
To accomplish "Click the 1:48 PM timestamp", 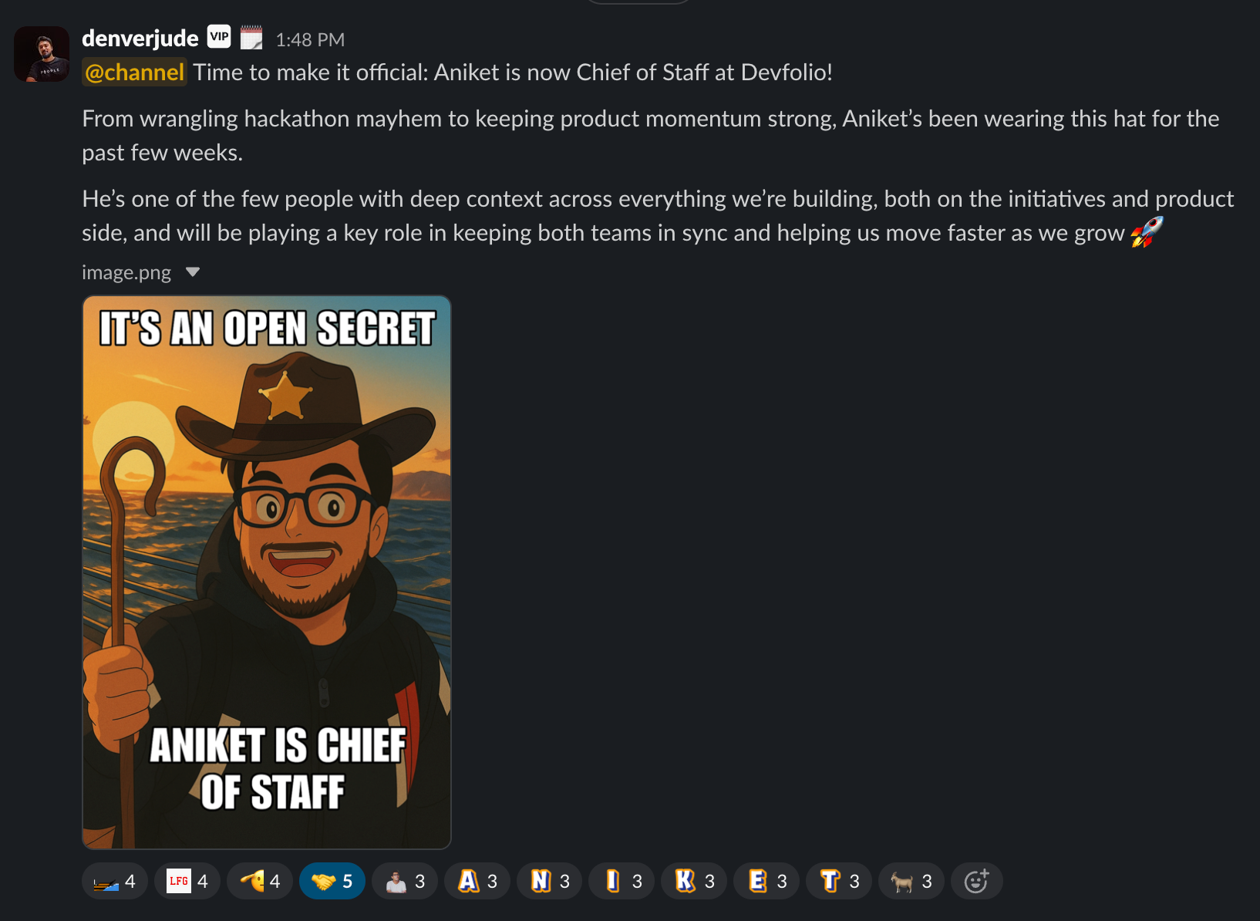I will click(x=310, y=39).
